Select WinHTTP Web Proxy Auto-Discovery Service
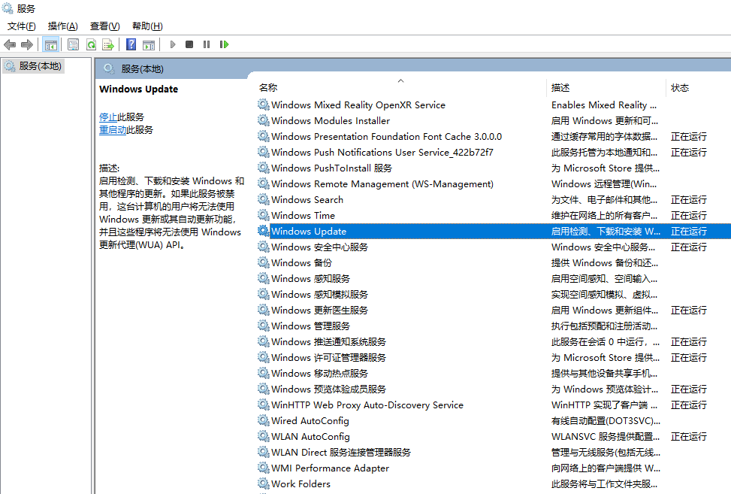The image size is (731, 494). pos(494,405)
